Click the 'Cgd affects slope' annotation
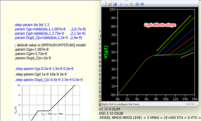 160,25
